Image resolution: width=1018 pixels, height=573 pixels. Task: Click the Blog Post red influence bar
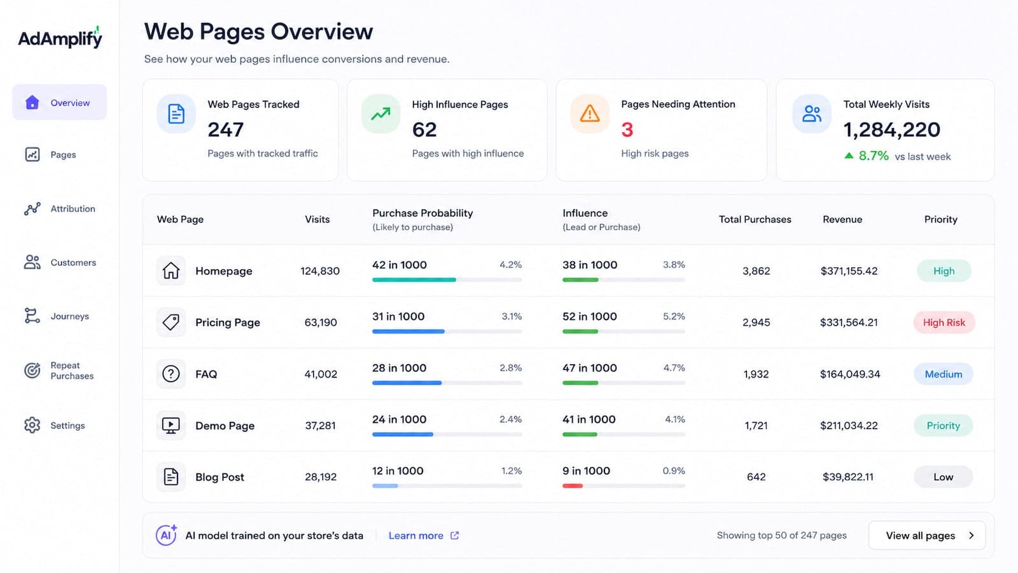point(573,486)
